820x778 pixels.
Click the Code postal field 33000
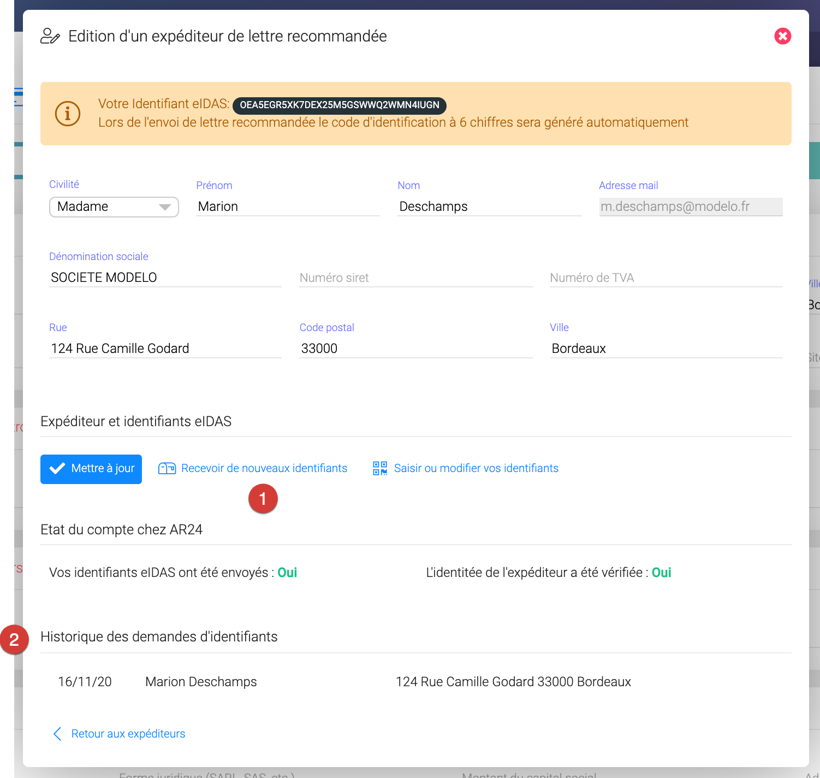415,349
